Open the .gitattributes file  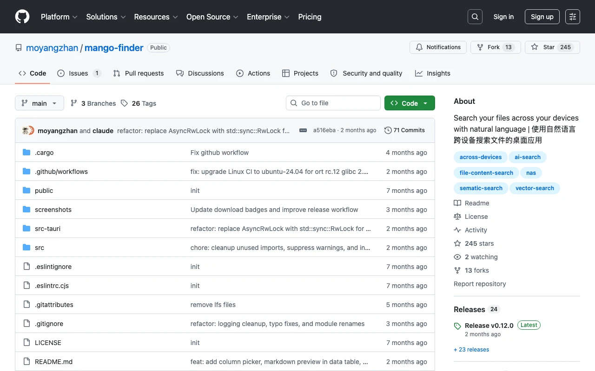point(54,305)
